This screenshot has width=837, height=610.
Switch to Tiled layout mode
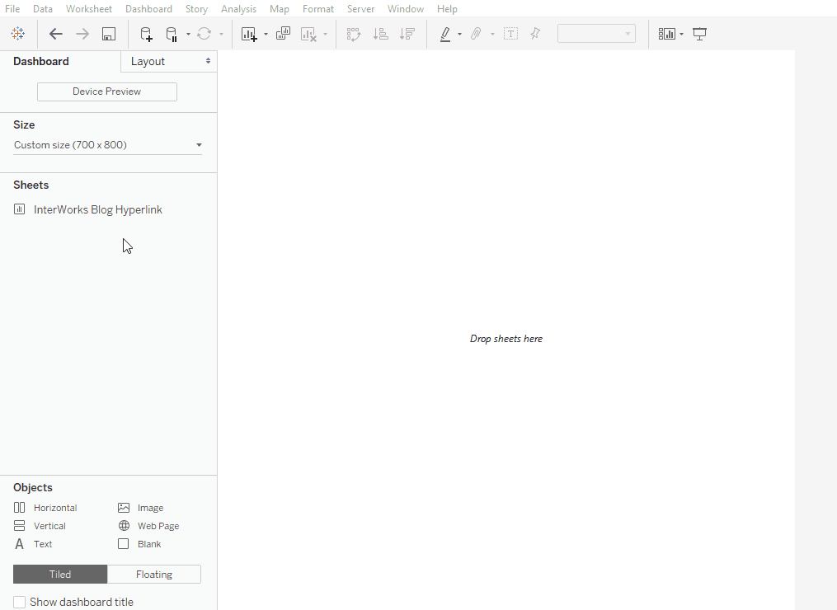pos(60,575)
